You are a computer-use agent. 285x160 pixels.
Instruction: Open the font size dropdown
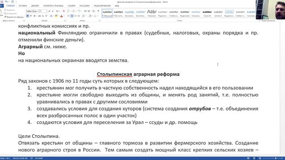46,11
